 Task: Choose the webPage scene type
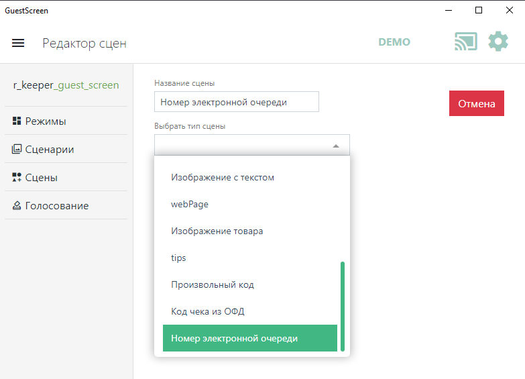click(190, 205)
